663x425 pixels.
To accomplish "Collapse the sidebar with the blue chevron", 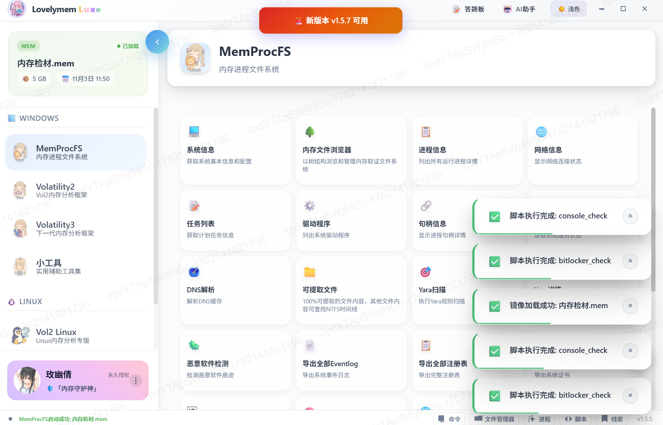I will (x=157, y=42).
